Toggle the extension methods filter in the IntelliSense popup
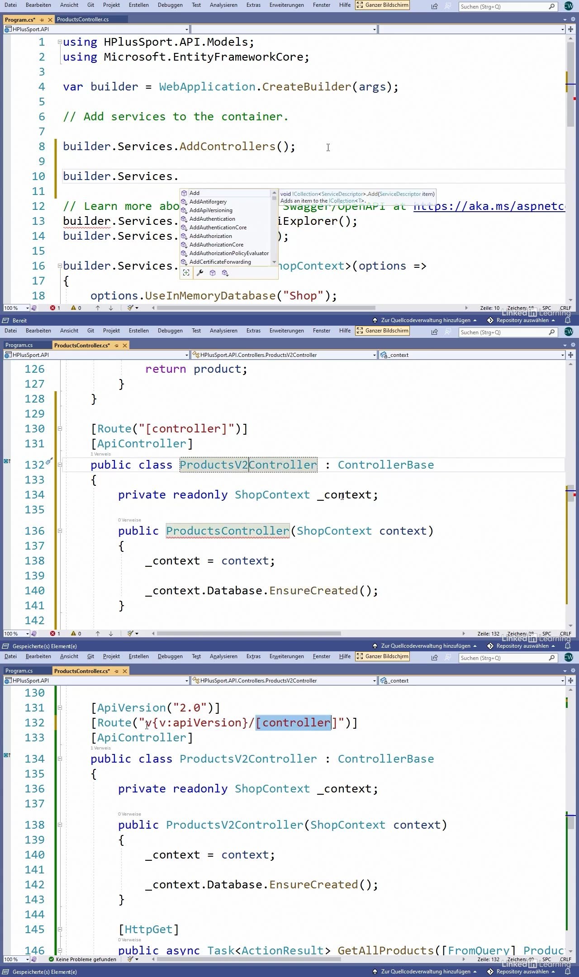579x977 pixels. [x=225, y=273]
